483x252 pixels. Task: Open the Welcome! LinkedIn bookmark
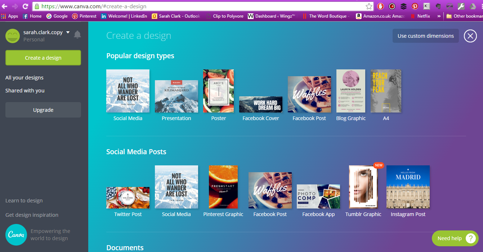[124, 16]
